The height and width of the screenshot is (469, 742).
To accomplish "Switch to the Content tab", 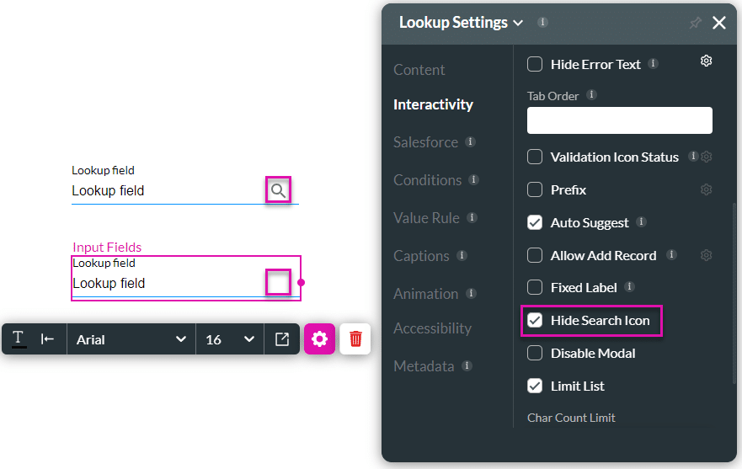I will [x=419, y=70].
